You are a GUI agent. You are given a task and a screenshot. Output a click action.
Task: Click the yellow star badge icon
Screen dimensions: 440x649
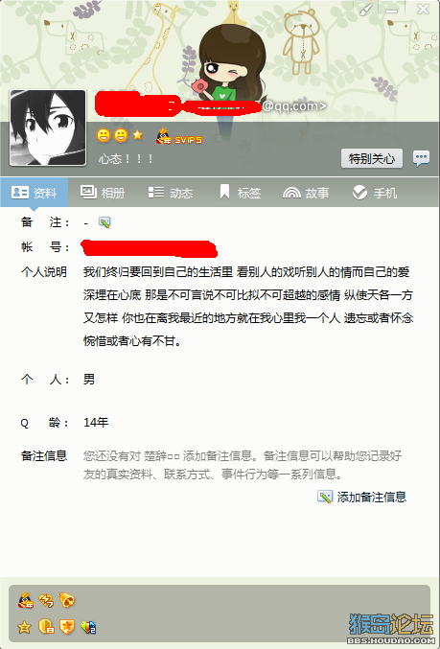(24, 627)
